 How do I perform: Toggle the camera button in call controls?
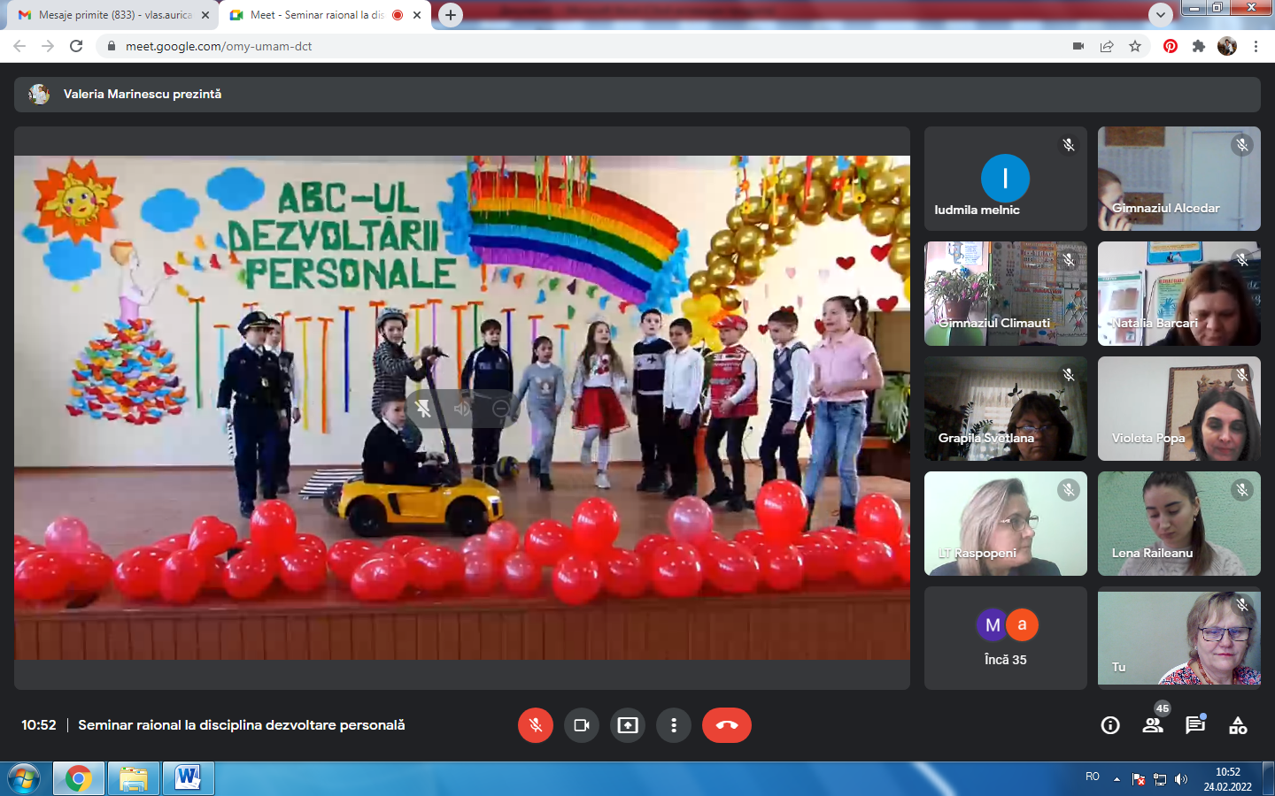[582, 725]
